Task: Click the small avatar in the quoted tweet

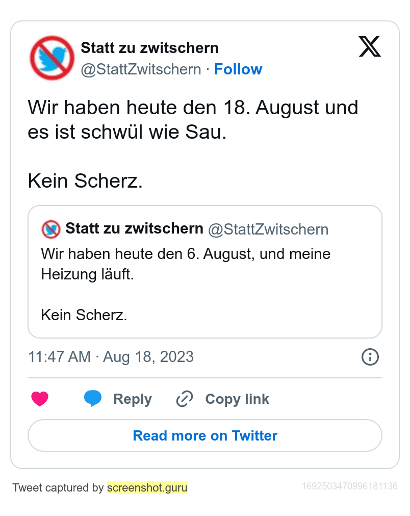Action: coord(51,229)
